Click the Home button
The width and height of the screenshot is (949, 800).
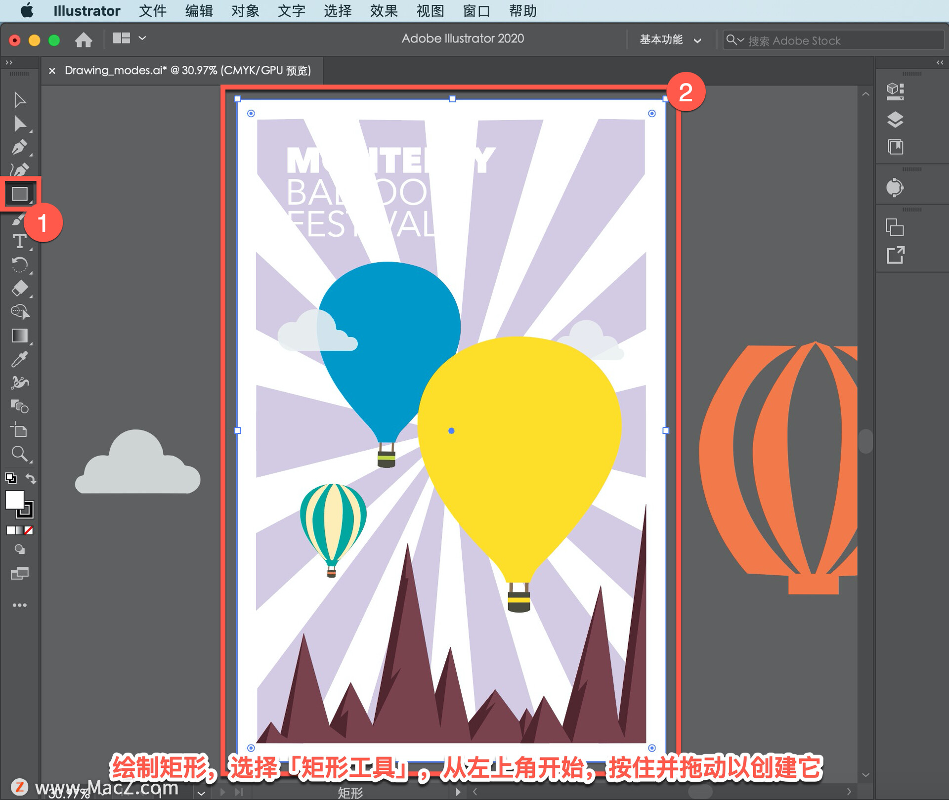84,40
